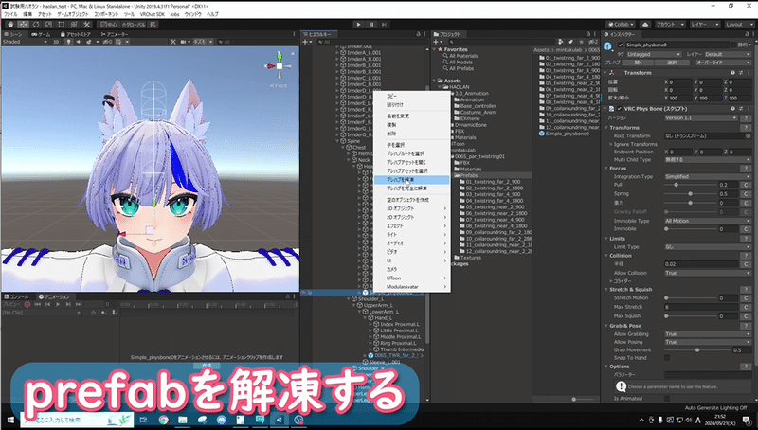
Task: Go to last animation keyframe
Action: 79,304
